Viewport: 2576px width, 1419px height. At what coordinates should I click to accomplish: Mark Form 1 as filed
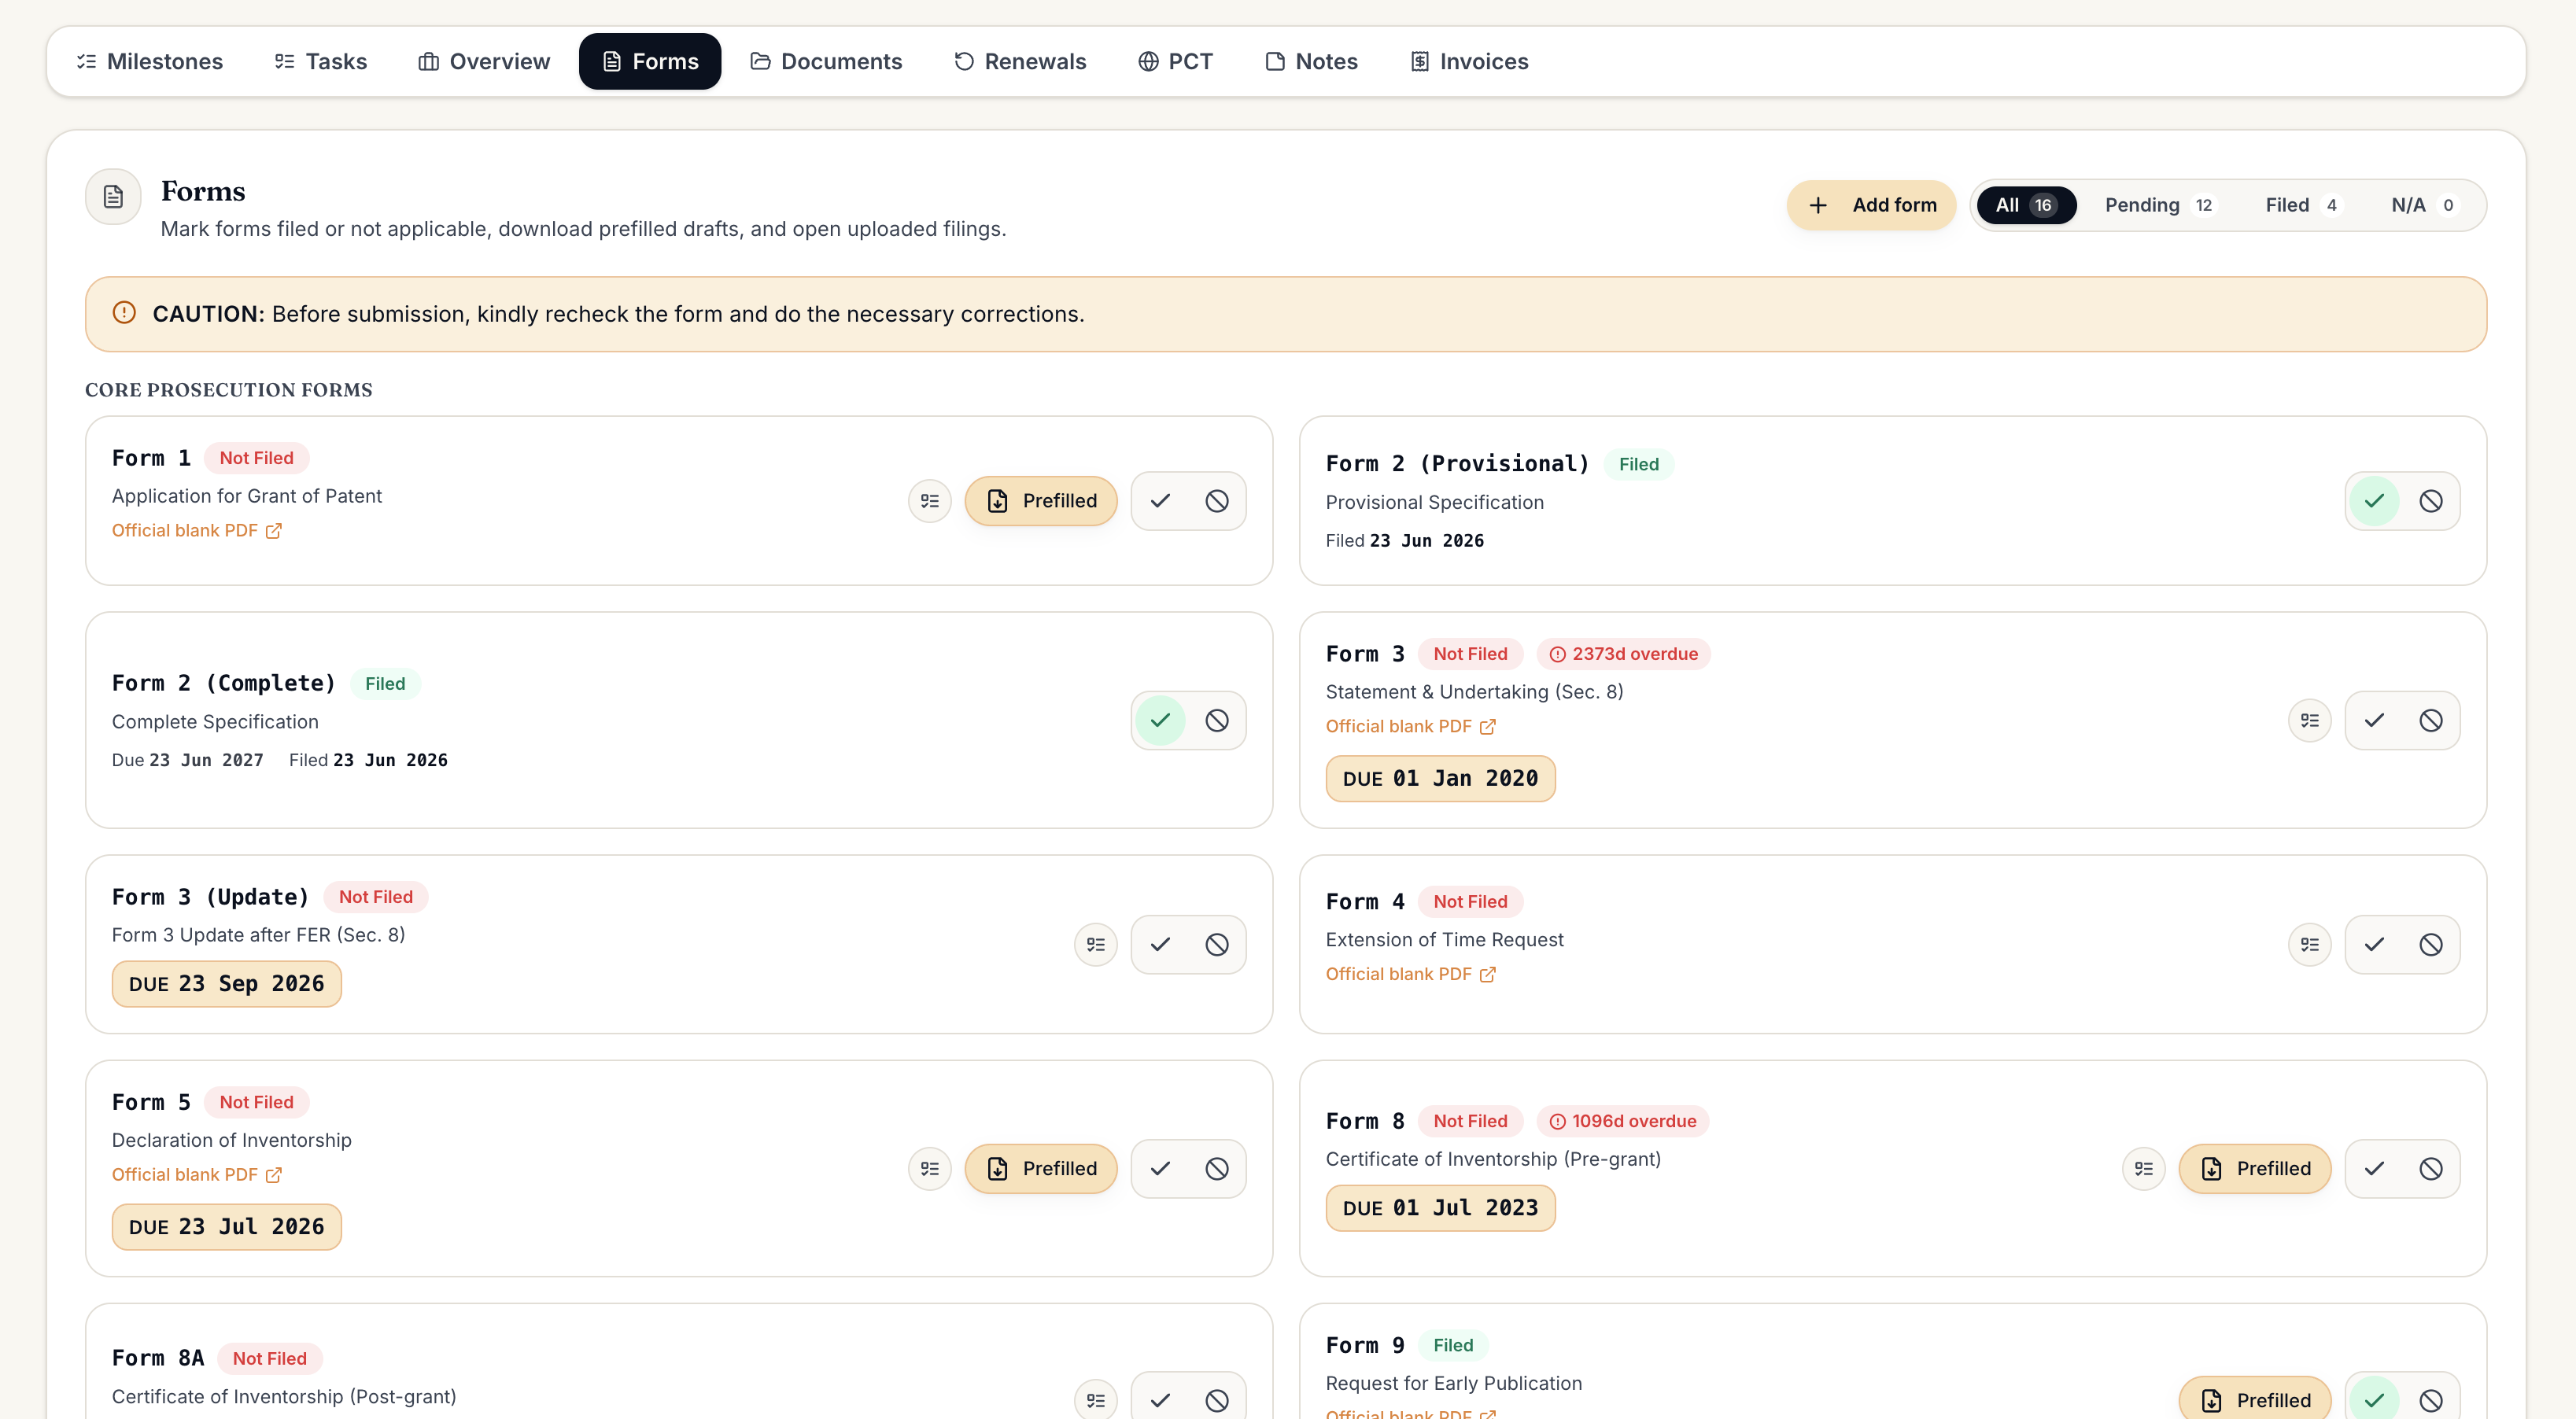(x=1160, y=501)
